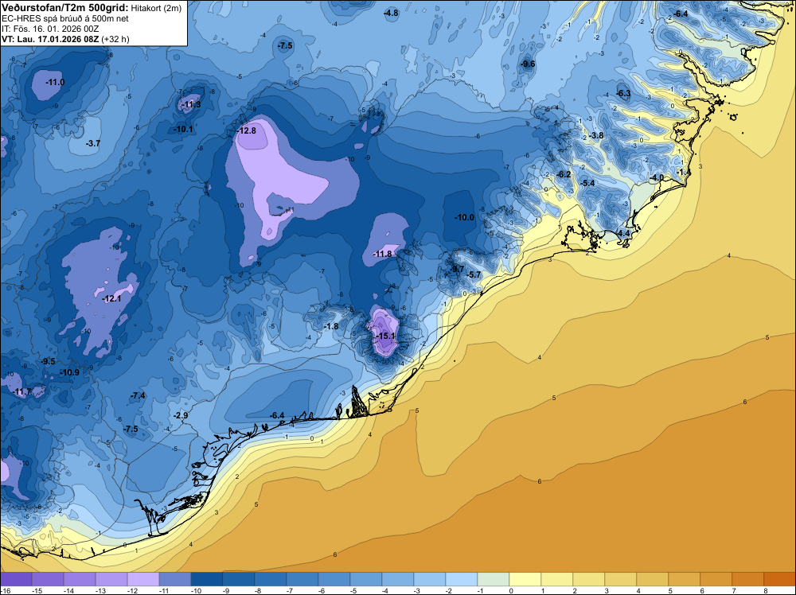Pick legend swatch between -12 and -11

point(143,579)
